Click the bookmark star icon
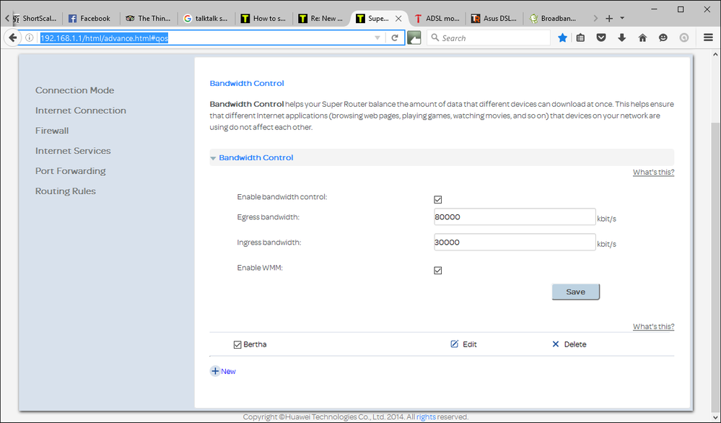Image resolution: width=721 pixels, height=423 pixels. (562, 38)
